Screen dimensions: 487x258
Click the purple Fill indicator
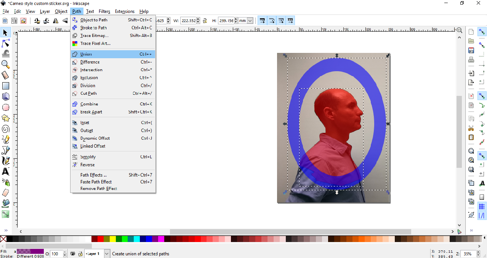pyautogui.click(x=30, y=251)
